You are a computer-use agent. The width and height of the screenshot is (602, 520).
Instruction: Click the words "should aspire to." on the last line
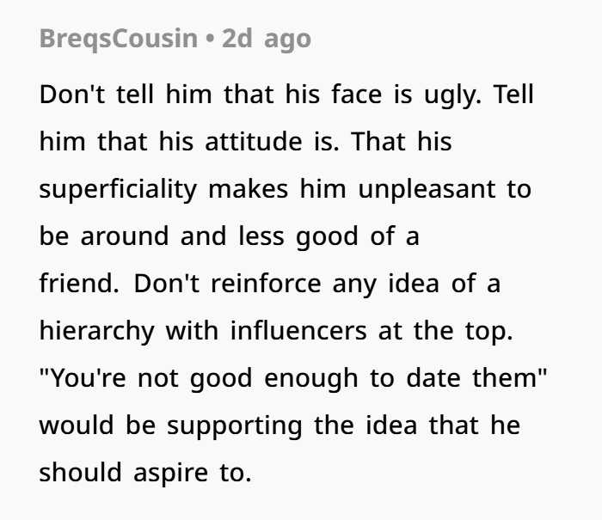pos(144,473)
